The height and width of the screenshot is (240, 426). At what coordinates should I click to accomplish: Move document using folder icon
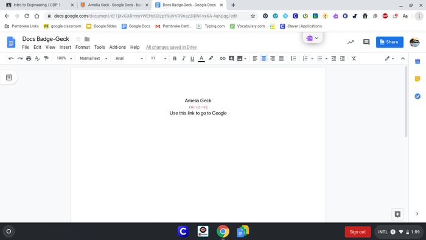87,39
